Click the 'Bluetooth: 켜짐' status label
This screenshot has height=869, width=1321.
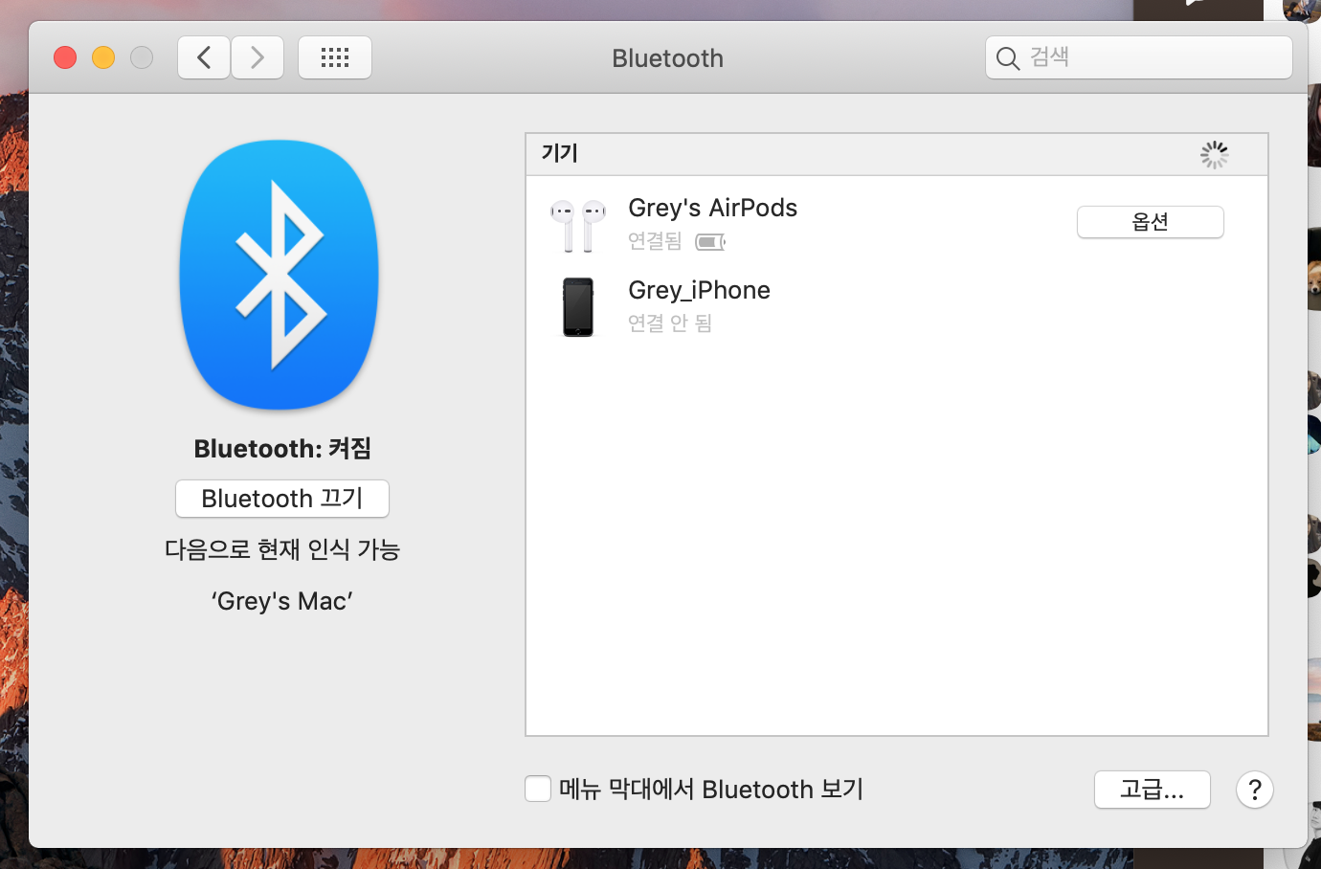coord(282,449)
